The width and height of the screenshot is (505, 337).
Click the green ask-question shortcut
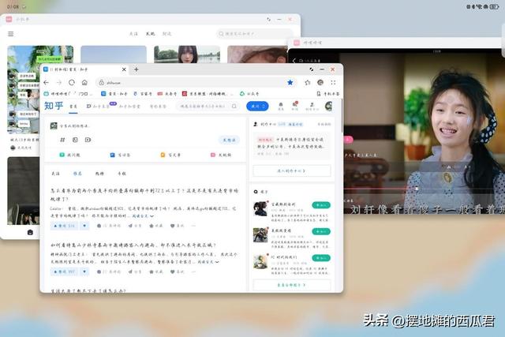pyautogui.click(x=69, y=155)
